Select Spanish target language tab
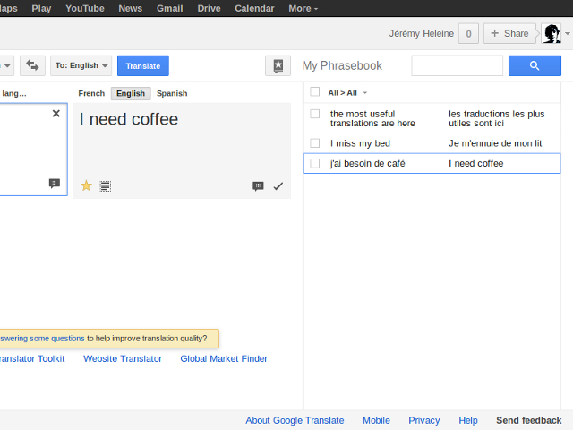573x430 pixels. click(x=172, y=93)
